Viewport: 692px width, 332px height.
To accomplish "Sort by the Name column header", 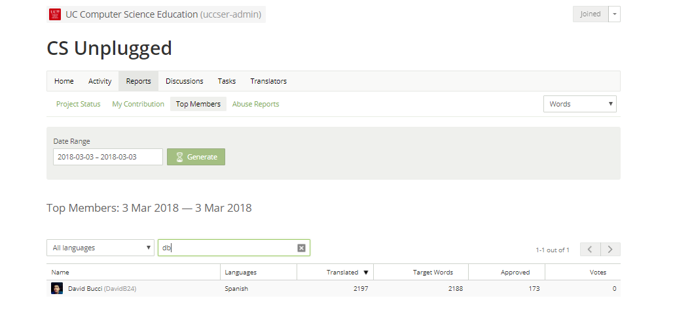I will coord(134,272).
